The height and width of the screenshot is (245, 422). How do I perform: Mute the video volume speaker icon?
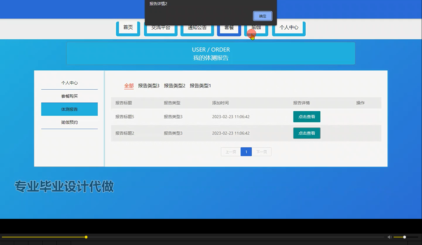(x=389, y=237)
